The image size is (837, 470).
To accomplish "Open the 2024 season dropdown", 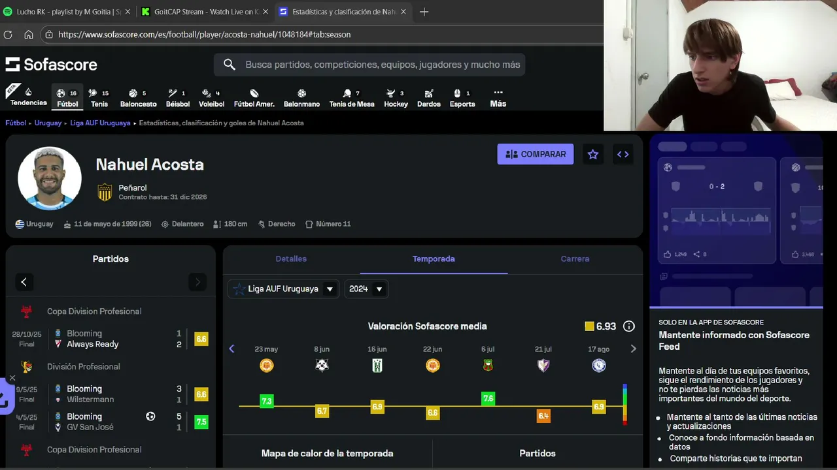I will pyautogui.click(x=366, y=289).
